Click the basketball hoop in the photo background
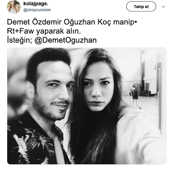This screenshot has width=169, height=169. click(x=159, y=59)
